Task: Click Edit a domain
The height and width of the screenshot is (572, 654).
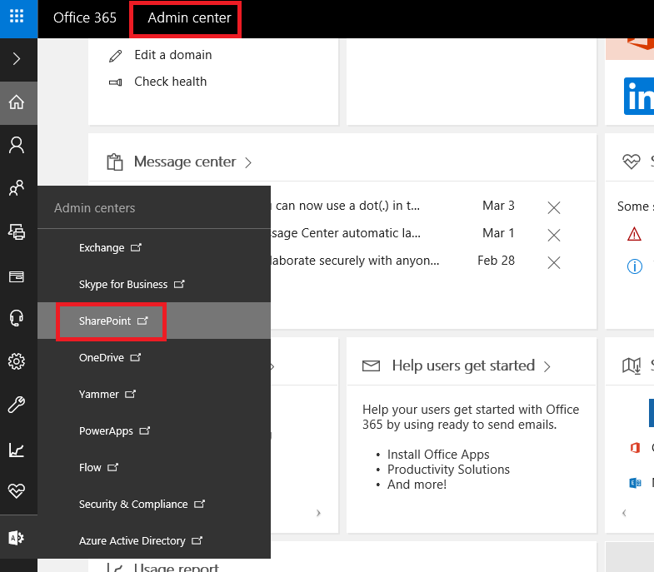Action: point(173,55)
